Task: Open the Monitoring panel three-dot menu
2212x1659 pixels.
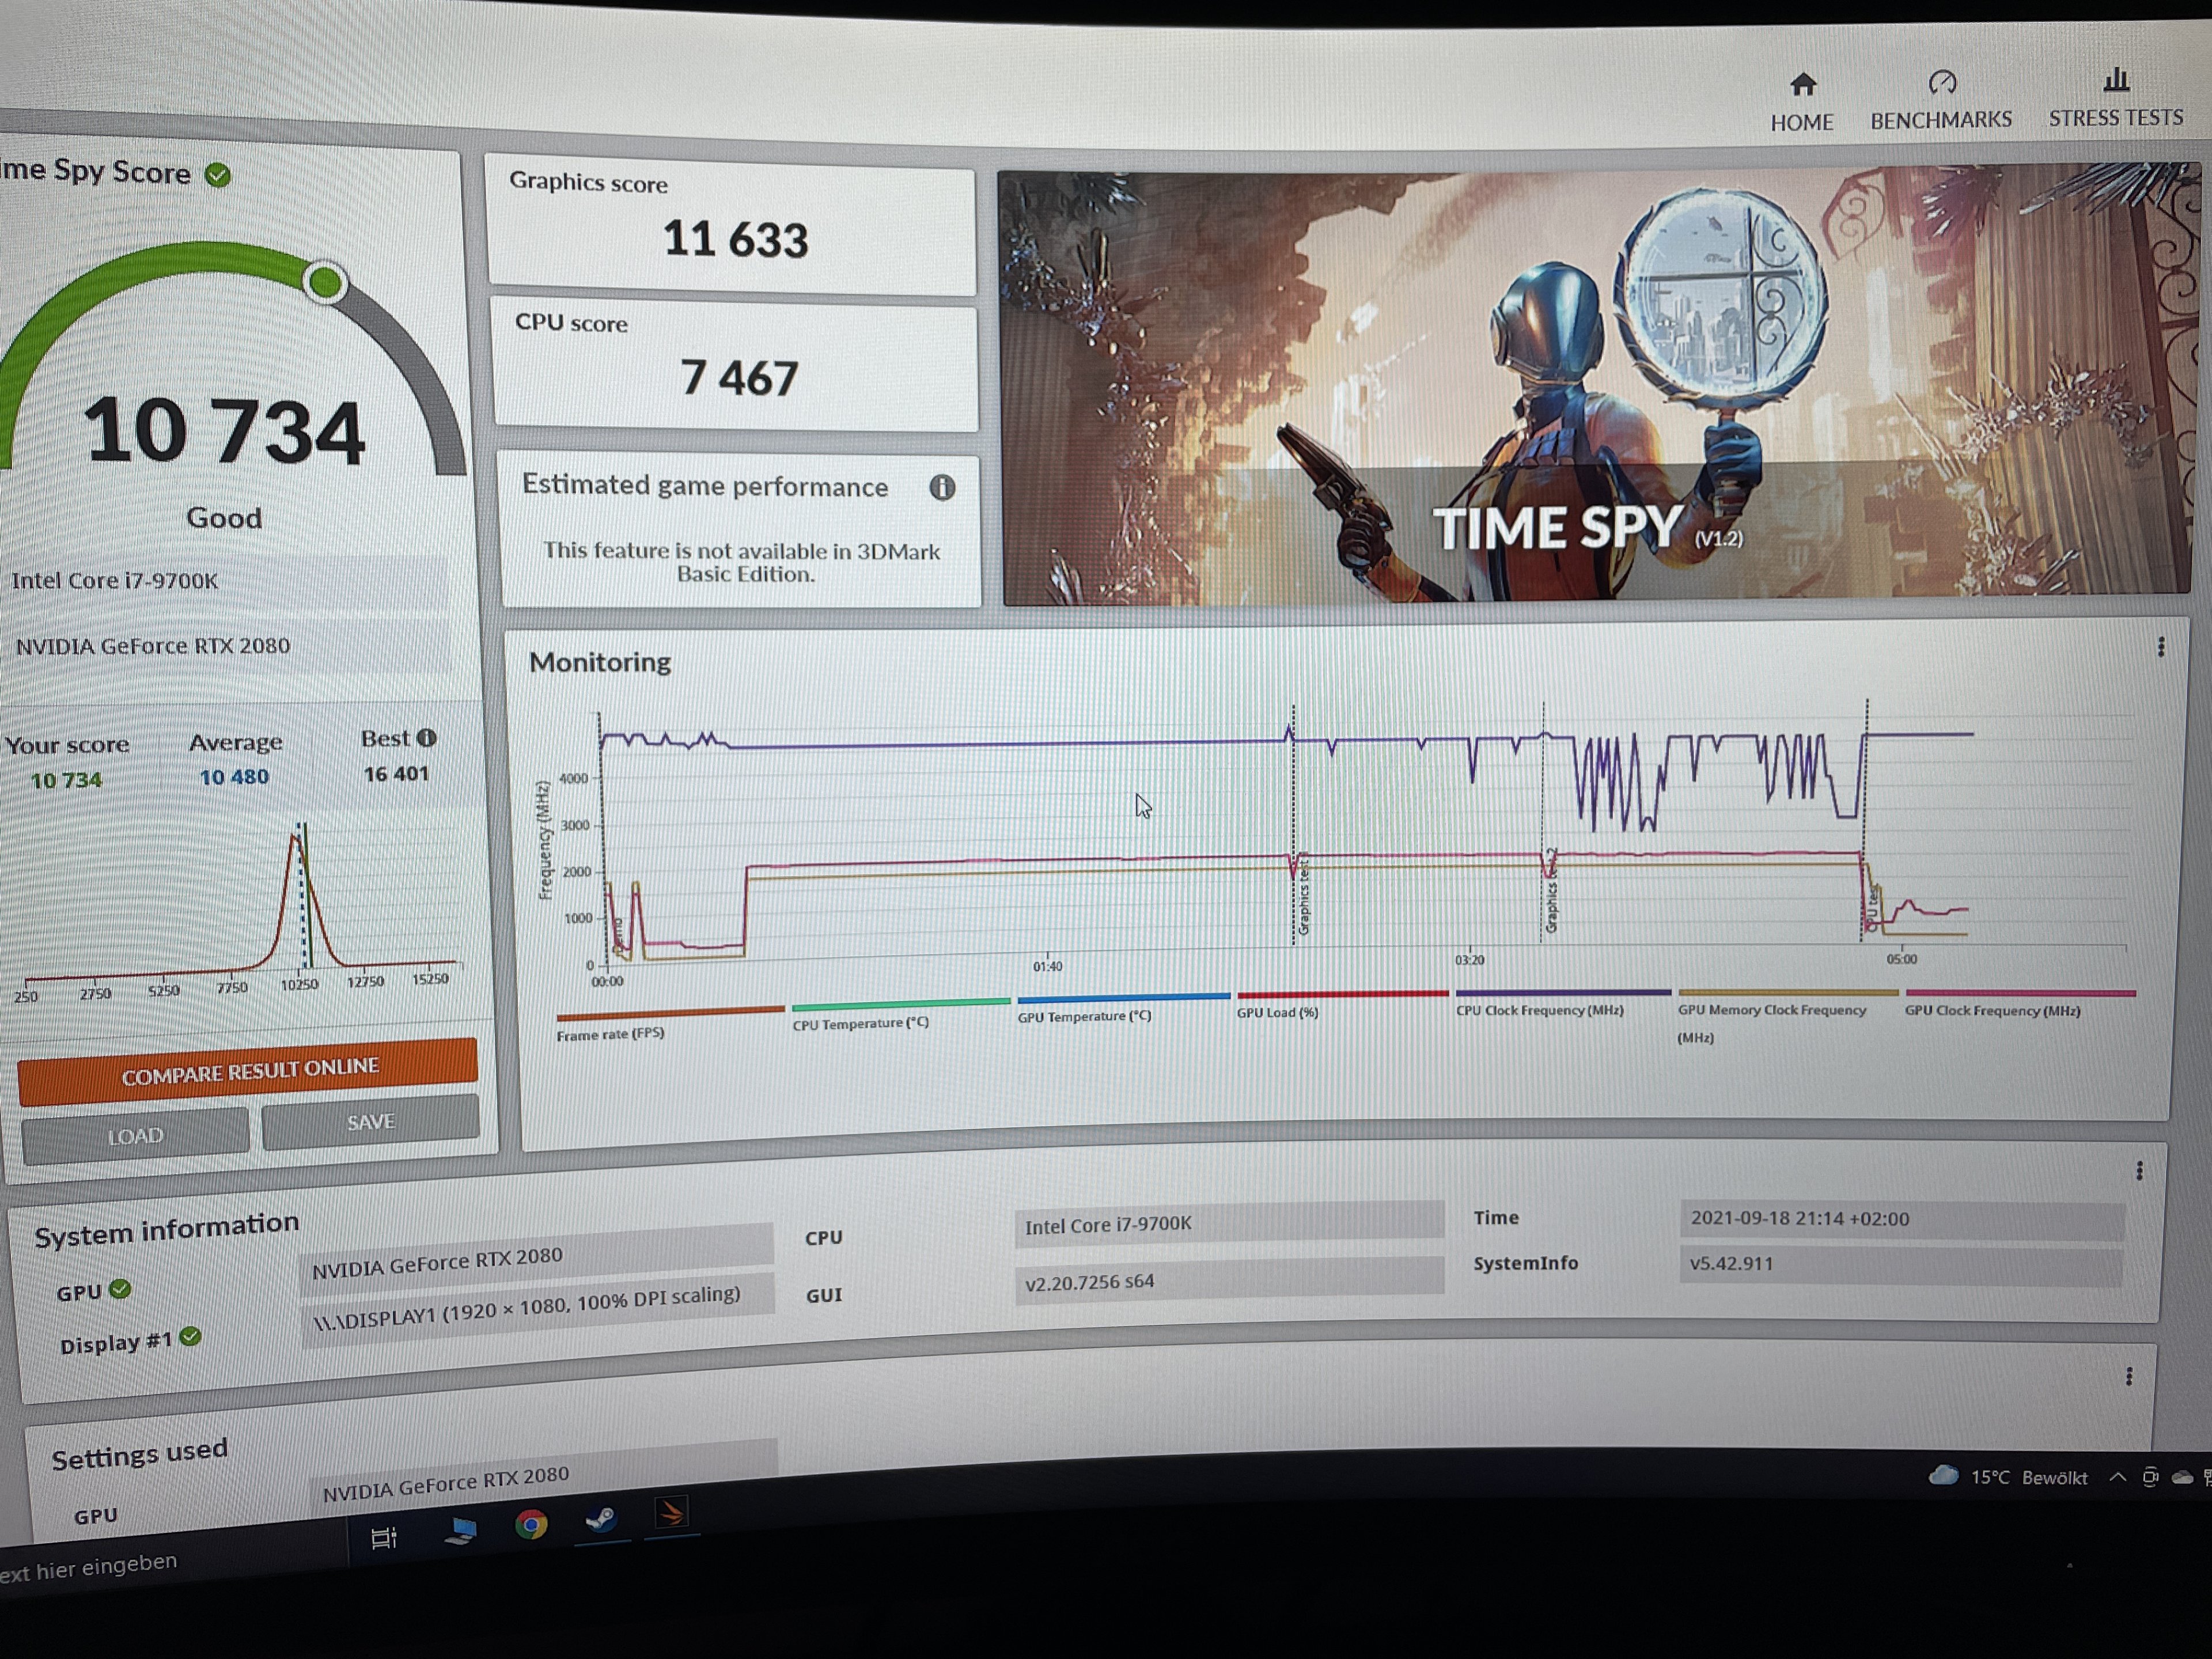Action: [x=2161, y=647]
